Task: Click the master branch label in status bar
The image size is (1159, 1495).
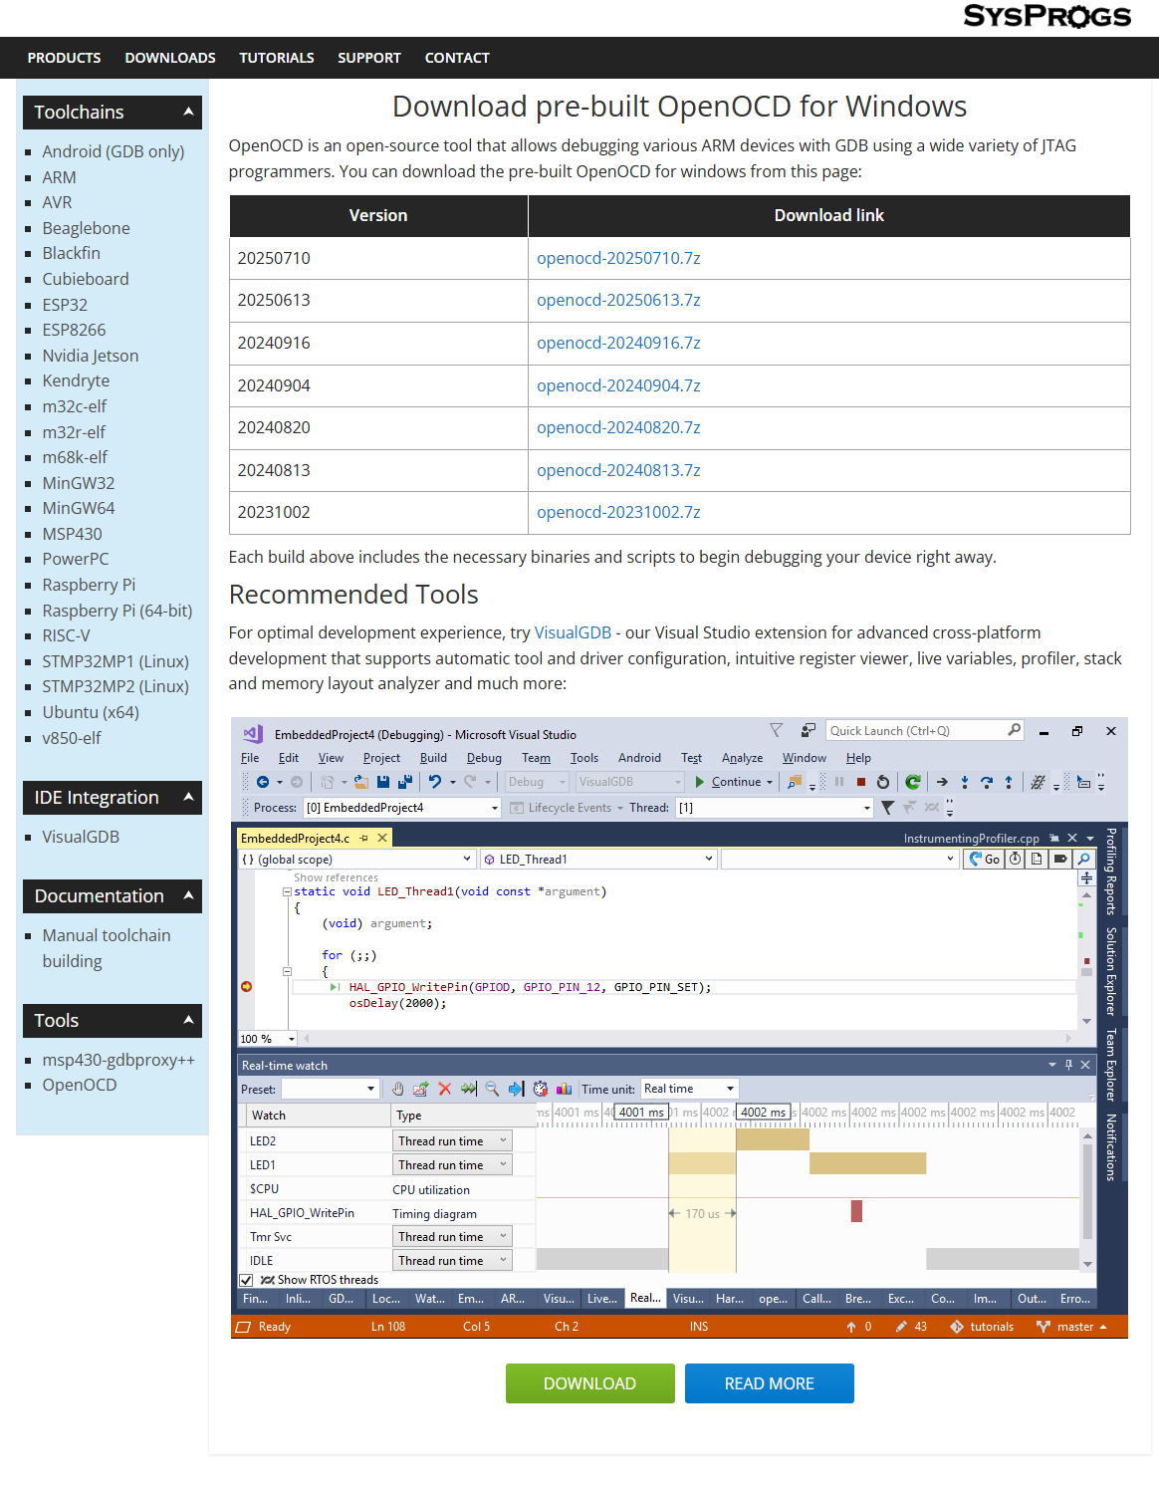Action: coord(1075,1327)
